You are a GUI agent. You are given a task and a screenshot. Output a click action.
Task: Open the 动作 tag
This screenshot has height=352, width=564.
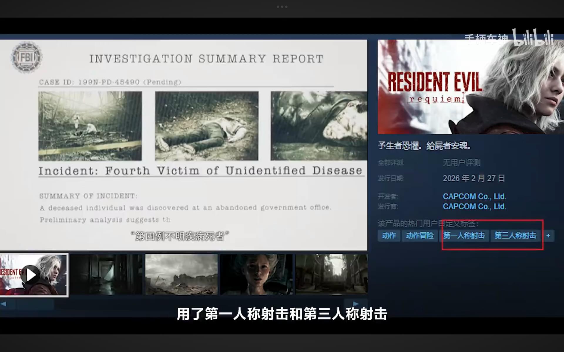click(x=389, y=236)
